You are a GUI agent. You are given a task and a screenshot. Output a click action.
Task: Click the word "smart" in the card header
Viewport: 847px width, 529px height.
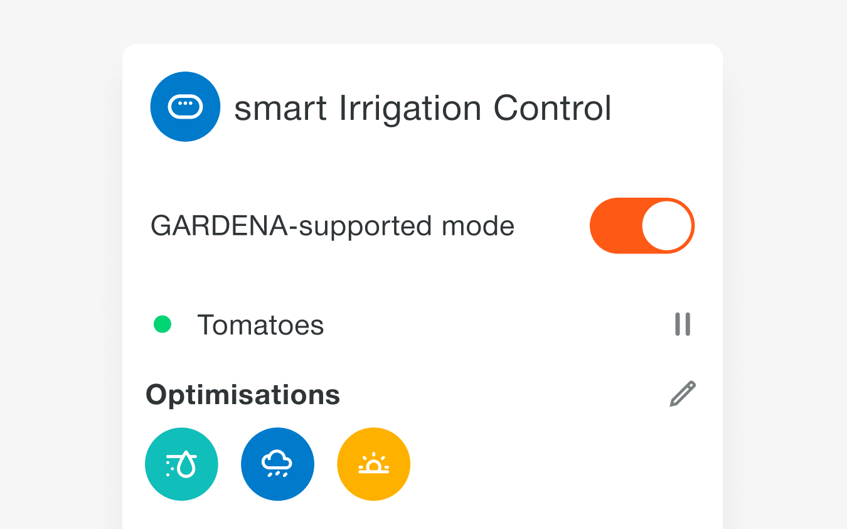[x=280, y=108]
